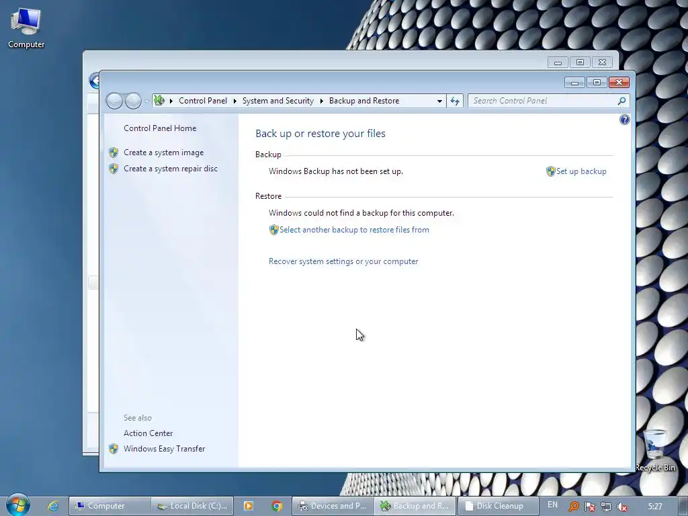The height and width of the screenshot is (516, 688).
Task: Minimize the background window behind Backup and Restore
Action: tap(558, 62)
